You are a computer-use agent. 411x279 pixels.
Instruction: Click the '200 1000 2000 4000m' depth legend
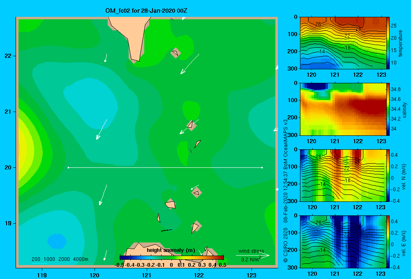[60, 259]
